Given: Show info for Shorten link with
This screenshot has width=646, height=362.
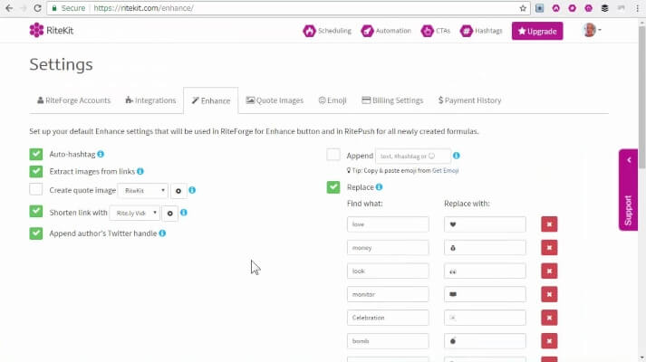Looking at the screenshot, I should [184, 213].
